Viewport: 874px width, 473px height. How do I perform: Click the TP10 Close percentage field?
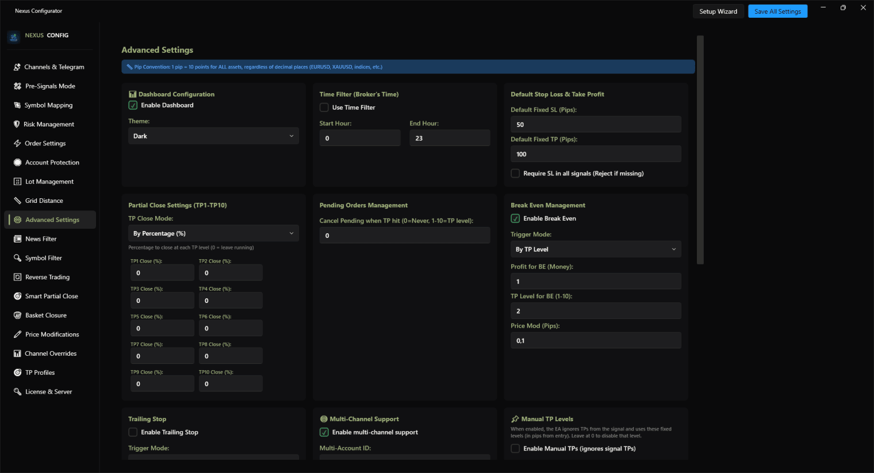click(x=231, y=384)
